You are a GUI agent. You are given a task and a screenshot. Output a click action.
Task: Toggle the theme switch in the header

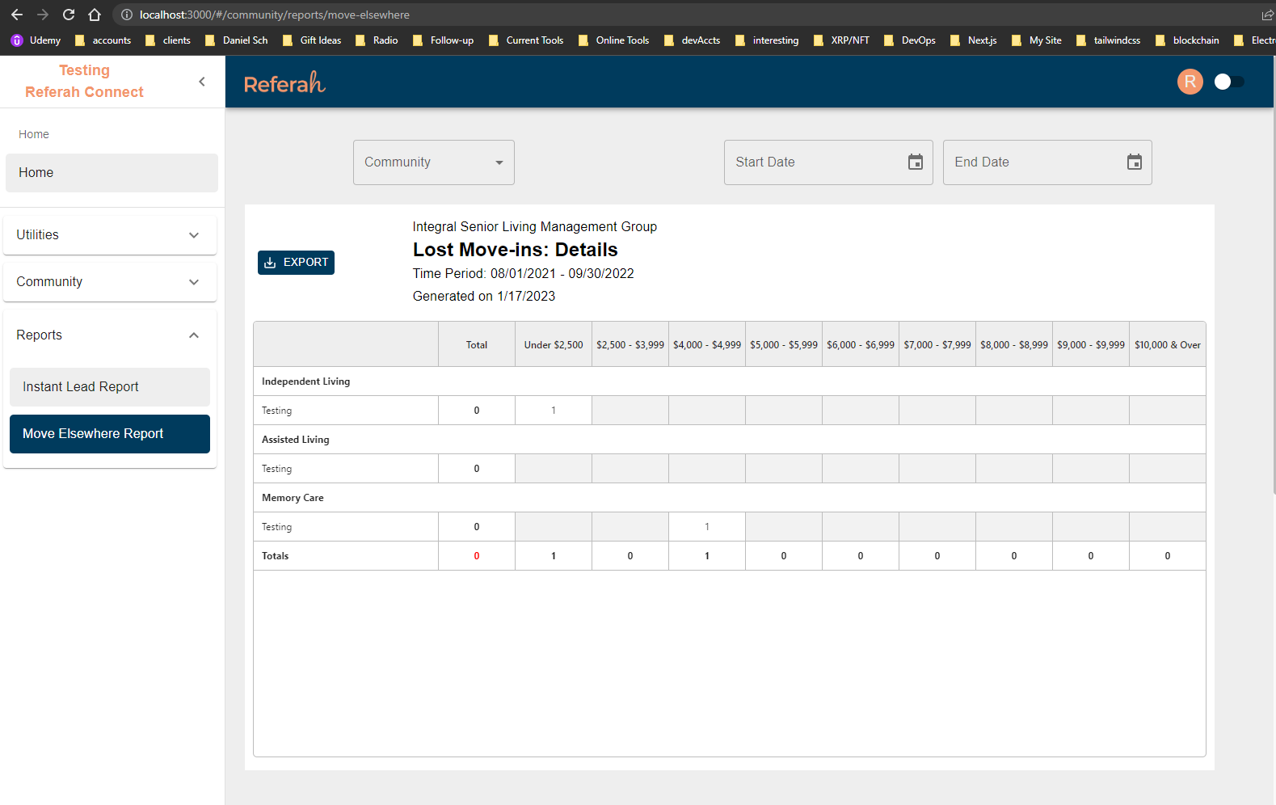[1230, 82]
